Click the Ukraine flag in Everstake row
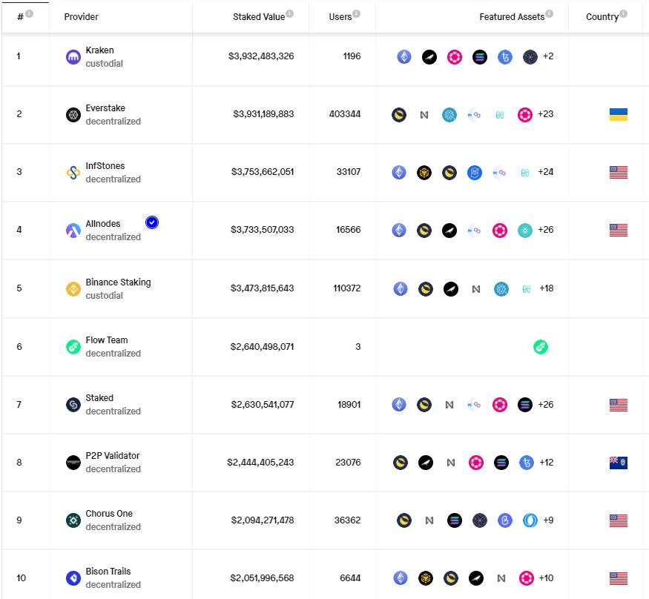 [x=618, y=114]
